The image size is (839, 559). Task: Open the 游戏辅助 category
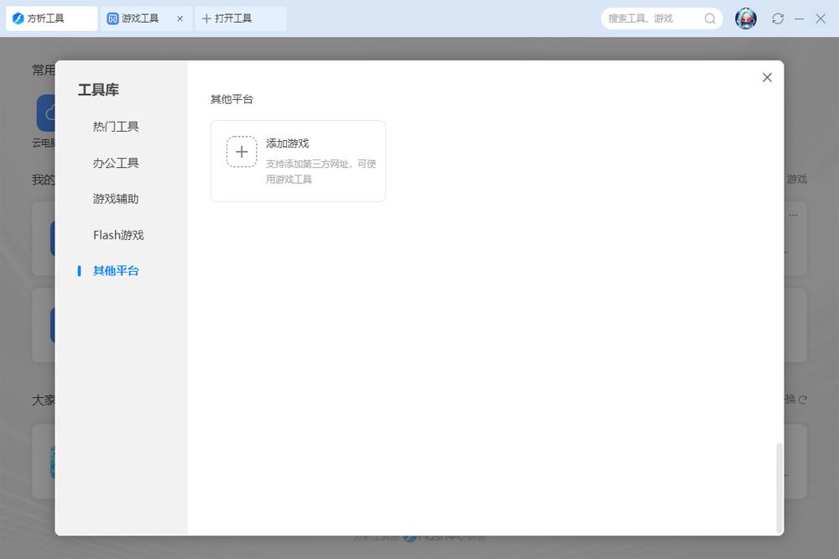click(116, 199)
